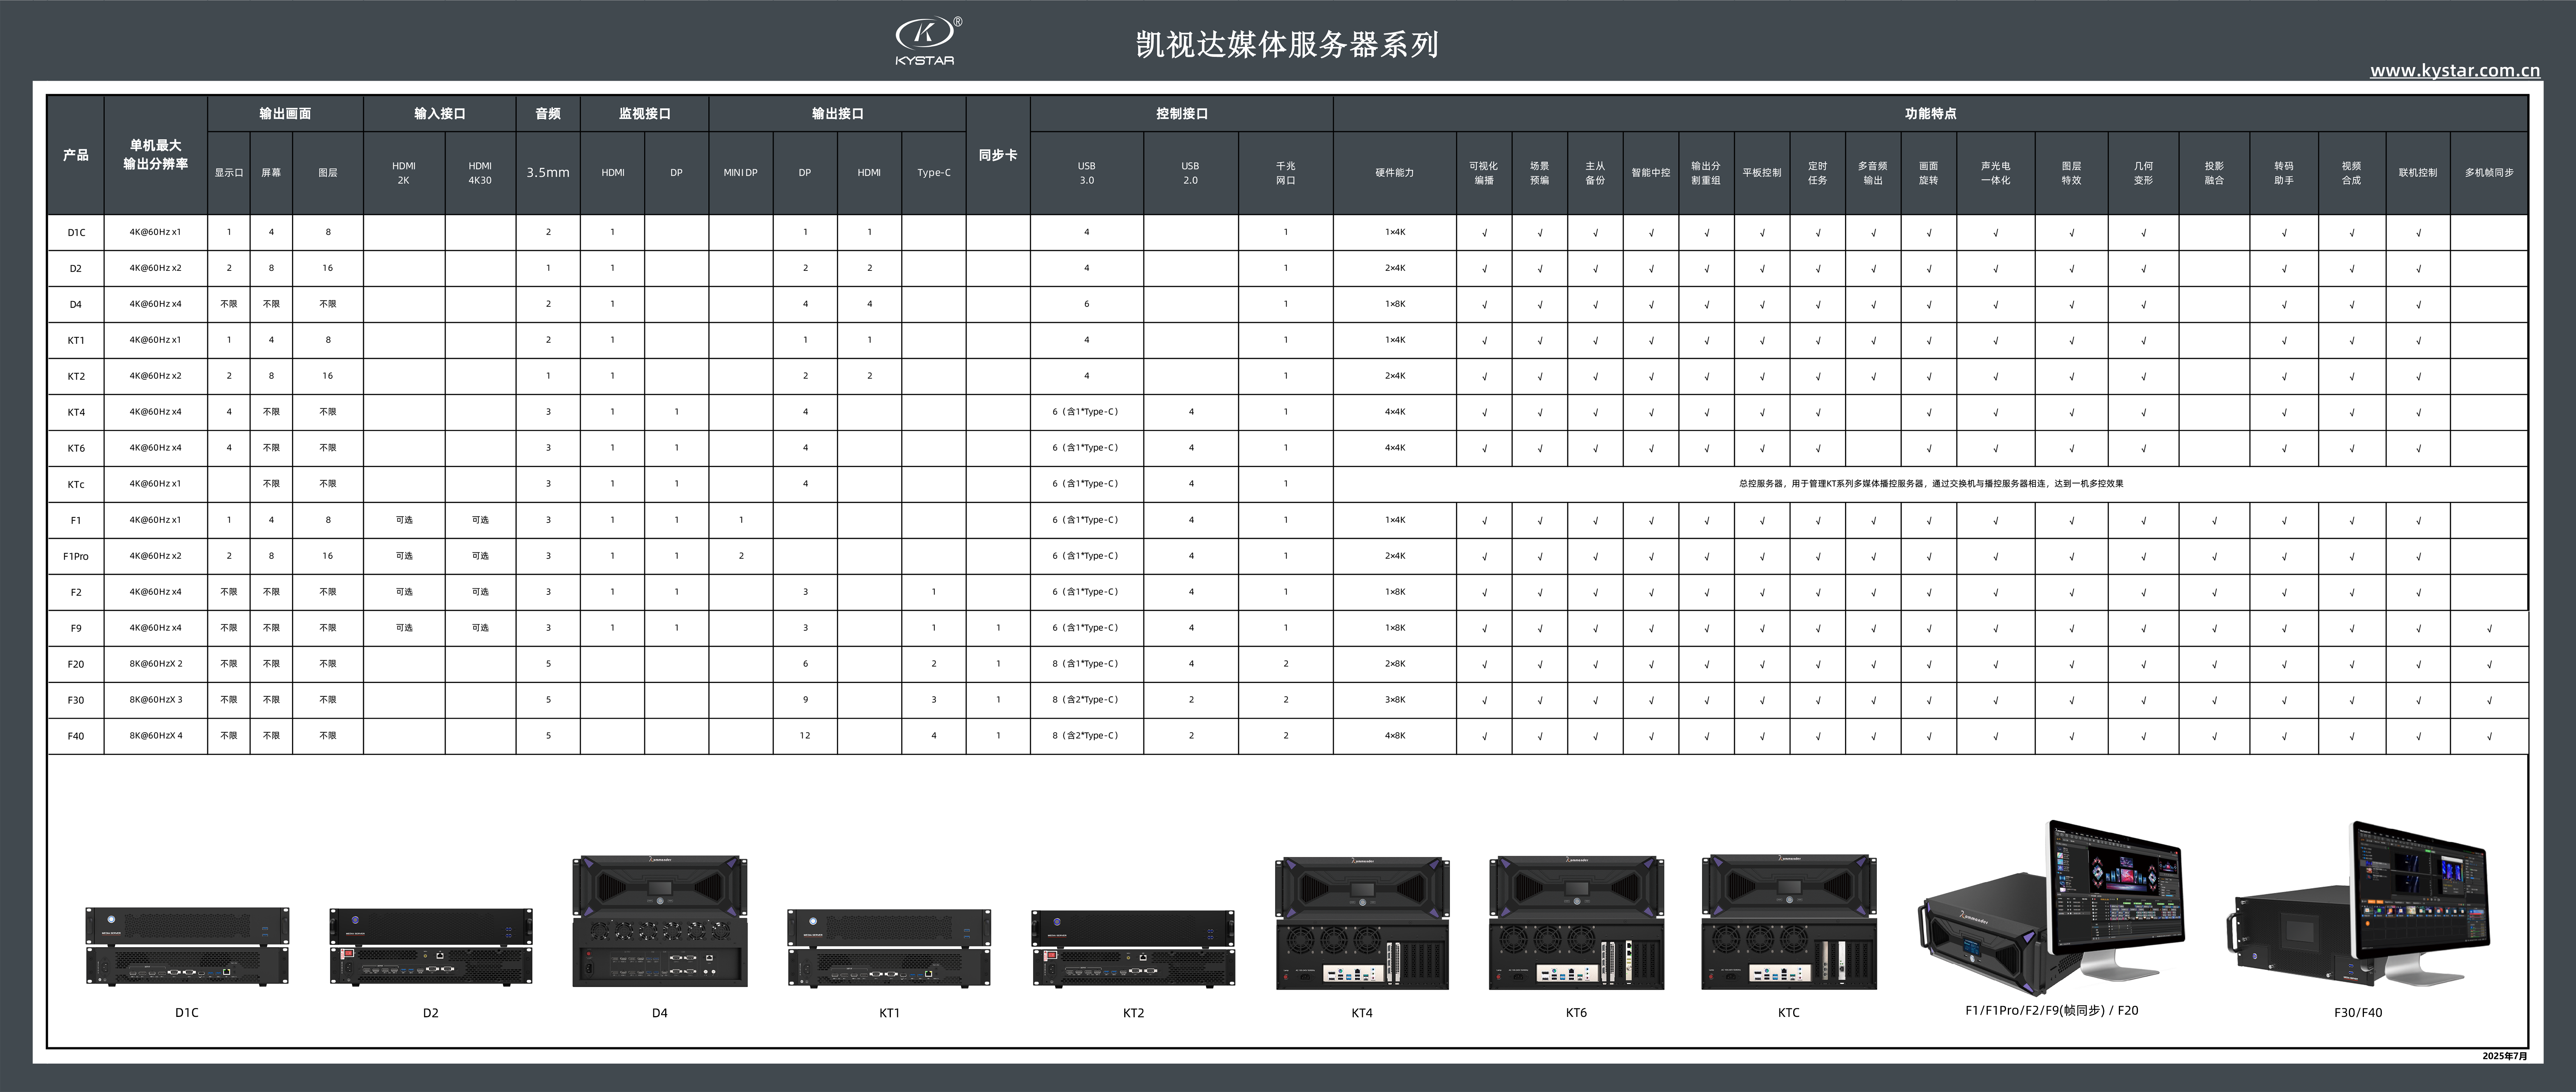This screenshot has height=1092, width=2576.
Task: Select the KT4 server product image
Action: pyautogui.click(x=1362, y=923)
